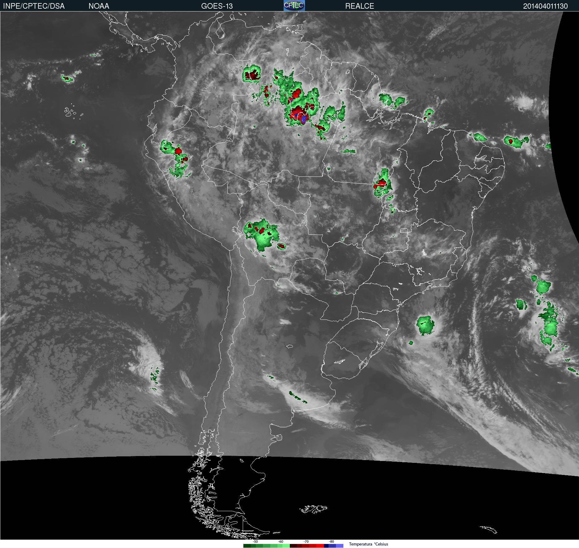579x548 pixels.
Task: Click the bright red swatch on the temperature scale
Action: click(320, 546)
